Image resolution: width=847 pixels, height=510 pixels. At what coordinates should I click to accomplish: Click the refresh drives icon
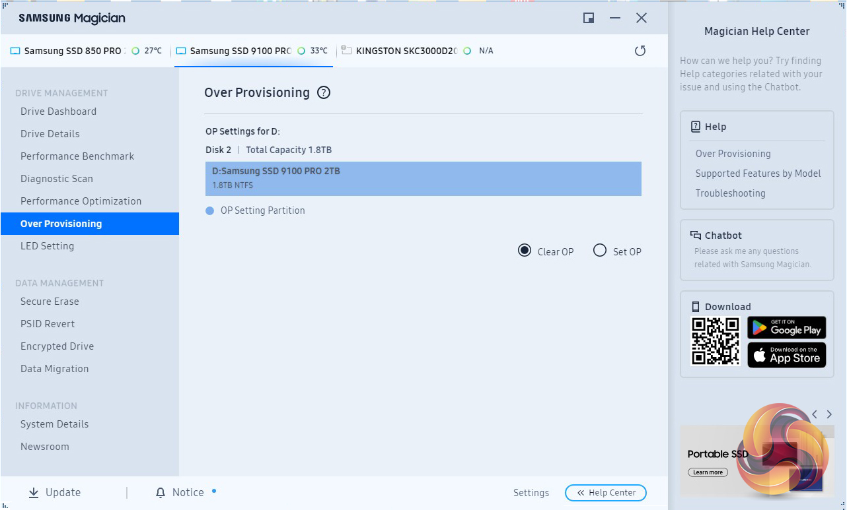[x=640, y=51]
